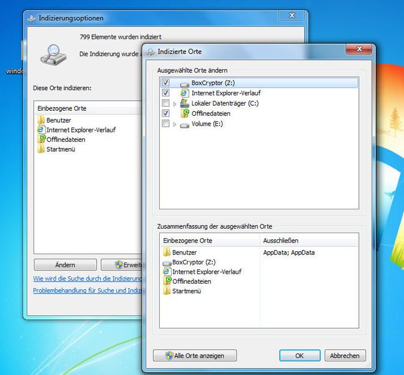Check the Volume (E:) checkbox
Image resolution: width=404 pixels, height=375 pixels.
165,123
